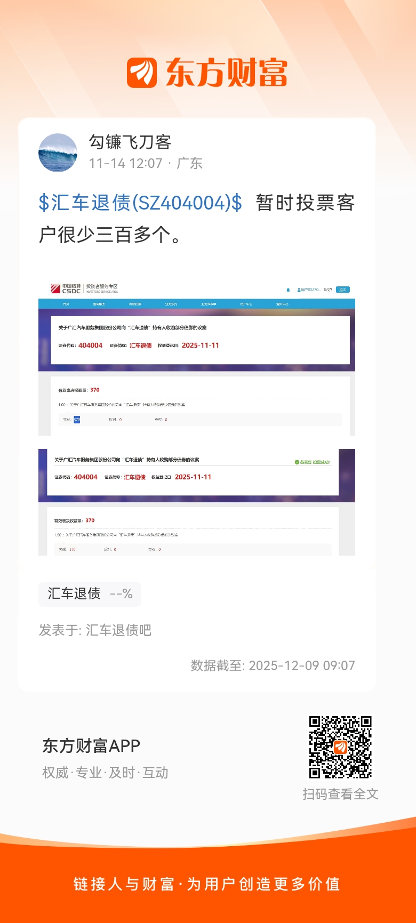Open poster 勾镰飞刀客's wave avatar
The width and height of the screenshot is (416, 923).
58,153
